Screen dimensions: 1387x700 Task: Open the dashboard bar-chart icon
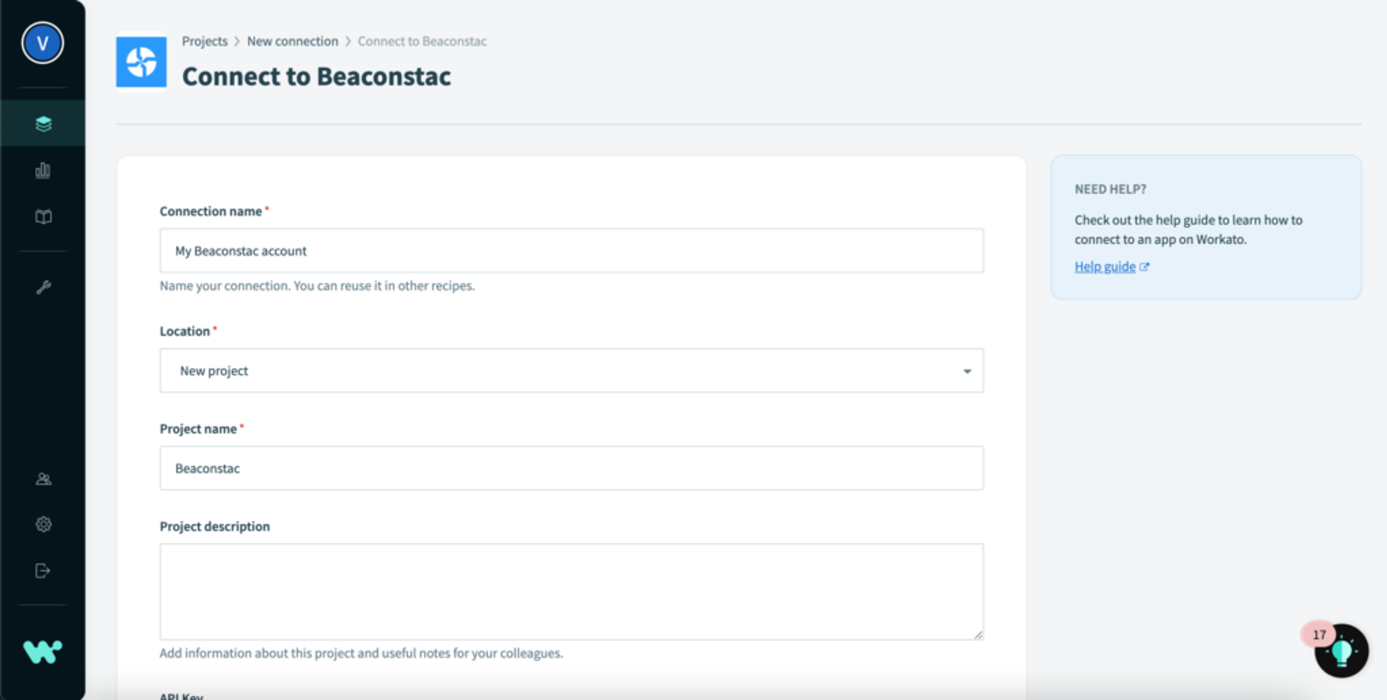[x=43, y=170]
